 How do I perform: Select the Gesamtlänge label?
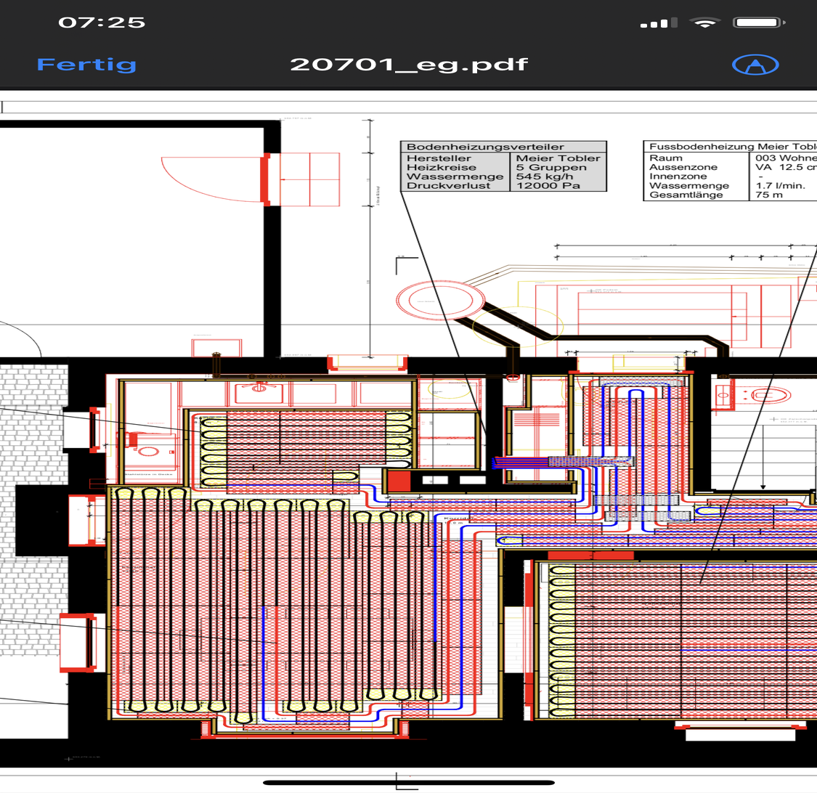tap(686, 195)
